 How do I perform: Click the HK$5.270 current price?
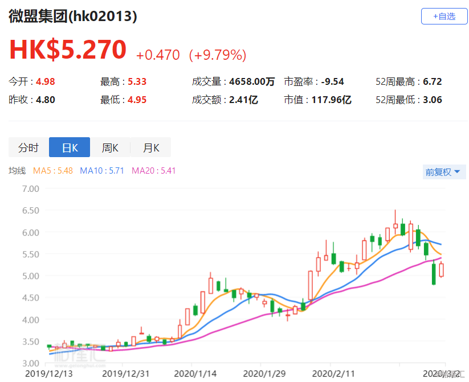click(68, 50)
